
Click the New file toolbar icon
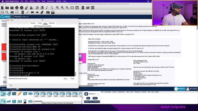2,8
